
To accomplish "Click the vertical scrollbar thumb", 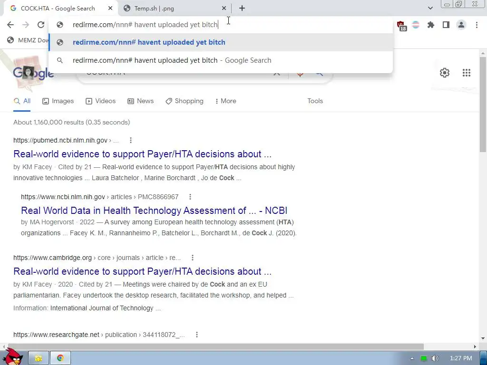I will click(x=483, y=104).
